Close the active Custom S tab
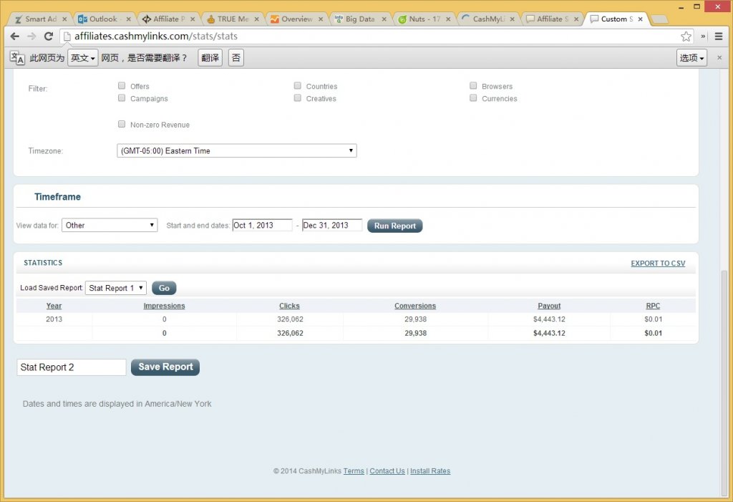This screenshot has width=733, height=502. [x=641, y=19]
